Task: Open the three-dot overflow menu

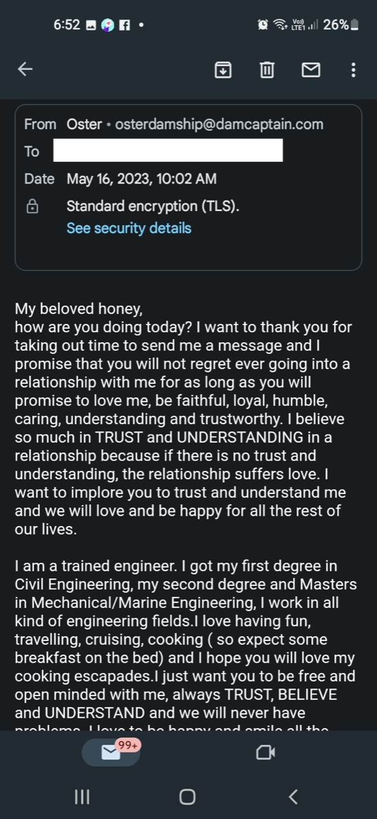Action: [353, 70]
